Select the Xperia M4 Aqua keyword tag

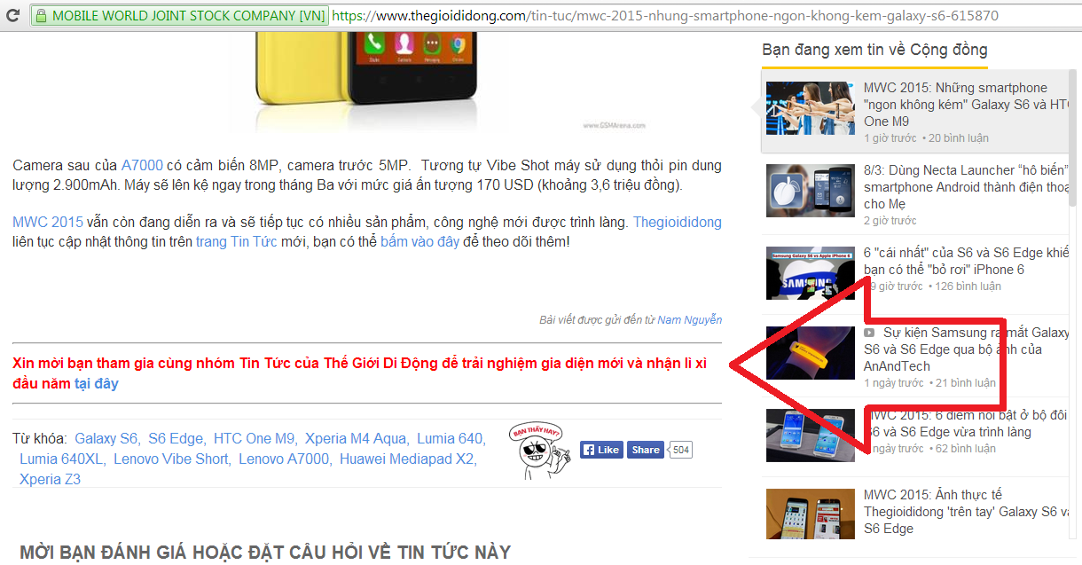coord(356,438)
